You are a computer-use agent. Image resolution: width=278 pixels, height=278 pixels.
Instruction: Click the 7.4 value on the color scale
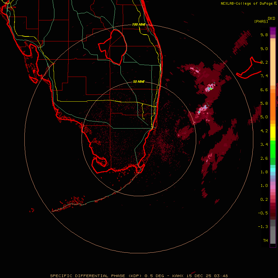264,76
